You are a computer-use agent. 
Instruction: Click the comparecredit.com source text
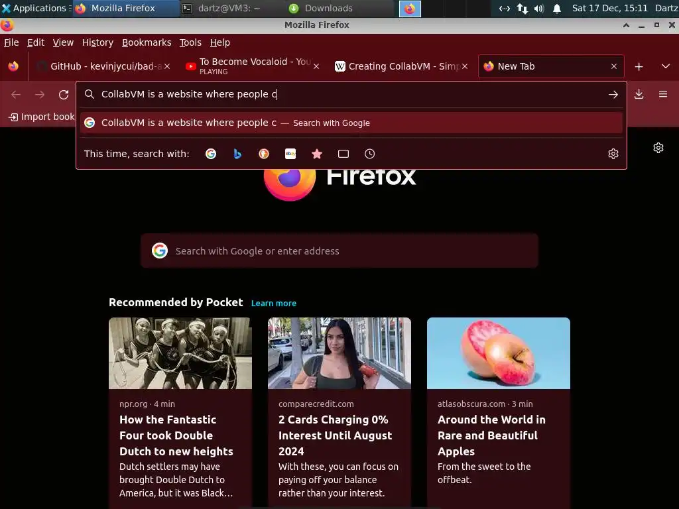click(x=316, y=404)
